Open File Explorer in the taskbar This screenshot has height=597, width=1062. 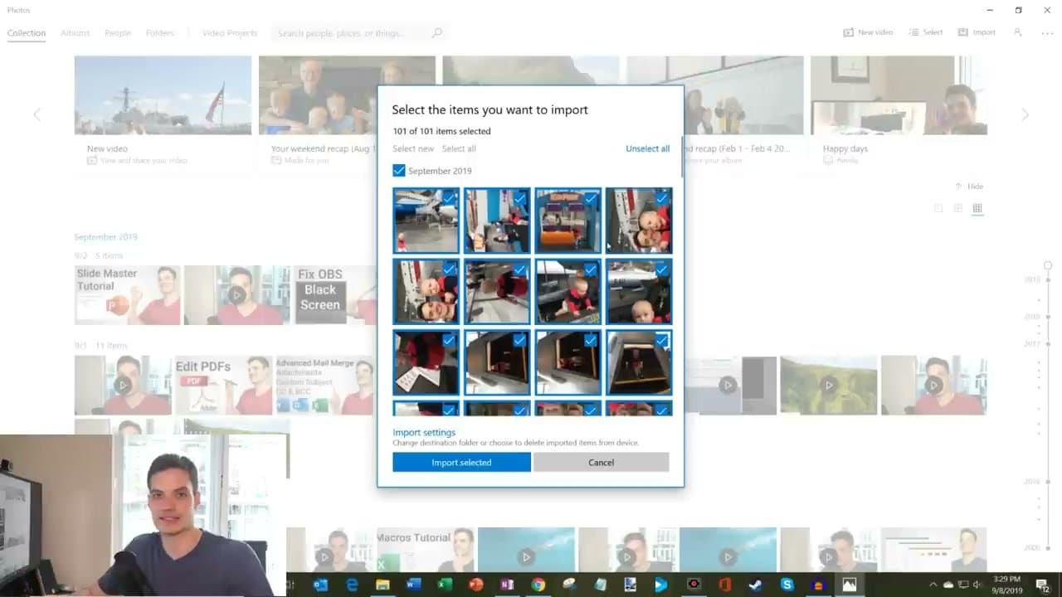(x=382, y=585)
